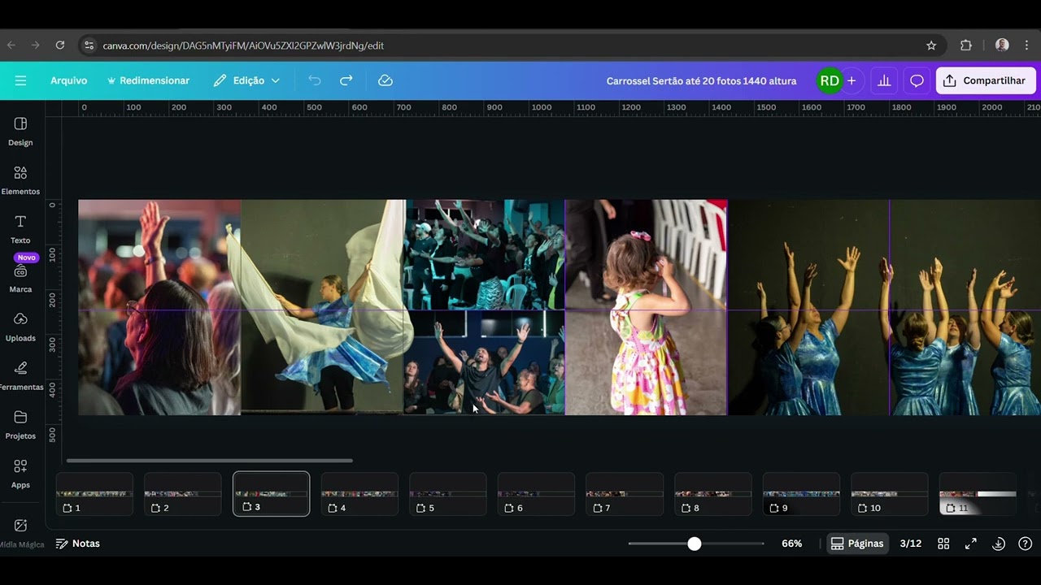Select the woman with raised hand photo
Image resolution: width=1041 pixels, height=585 pixels.
click(159, 307)
